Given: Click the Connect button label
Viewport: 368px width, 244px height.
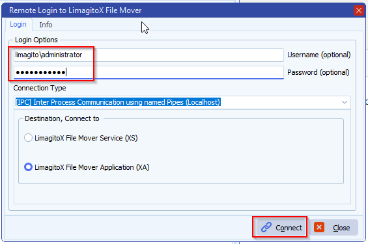Looking at the screenshot, I should coord(289,228).
